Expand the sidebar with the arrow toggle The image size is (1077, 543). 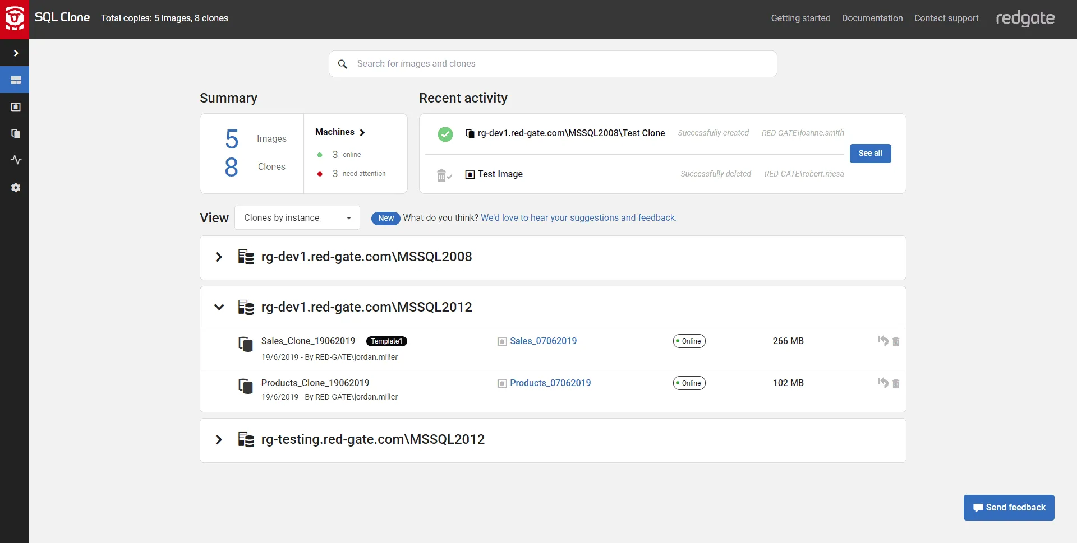15,53
